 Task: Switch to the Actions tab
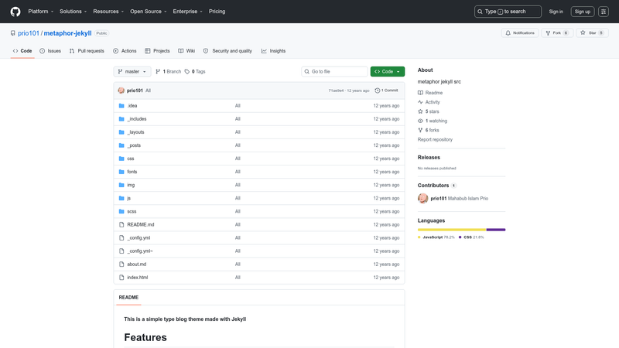pyautogui.click(x=125, y=51)
